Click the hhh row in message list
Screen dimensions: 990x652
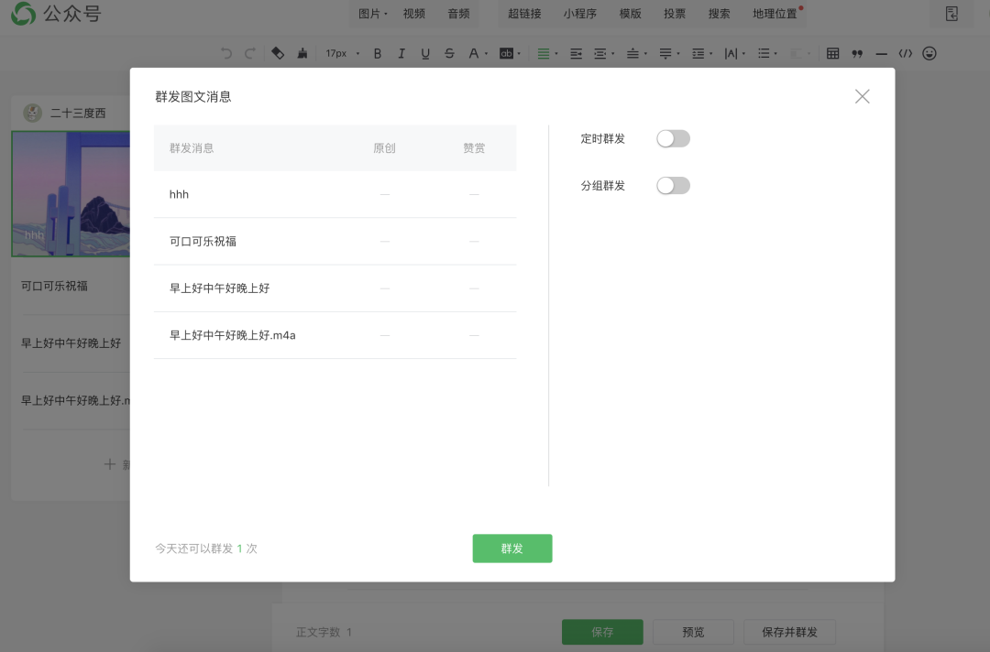click(x=335, y=194)
